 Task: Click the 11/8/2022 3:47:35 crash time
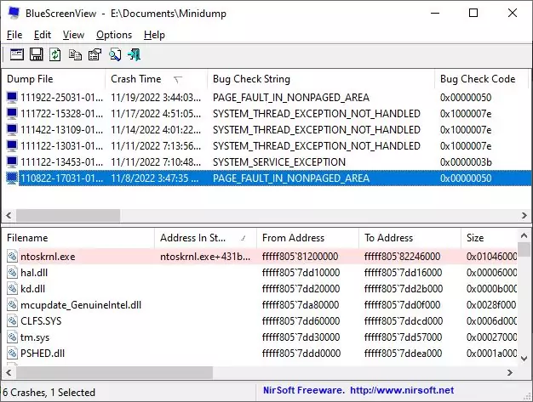coord(155,178)
